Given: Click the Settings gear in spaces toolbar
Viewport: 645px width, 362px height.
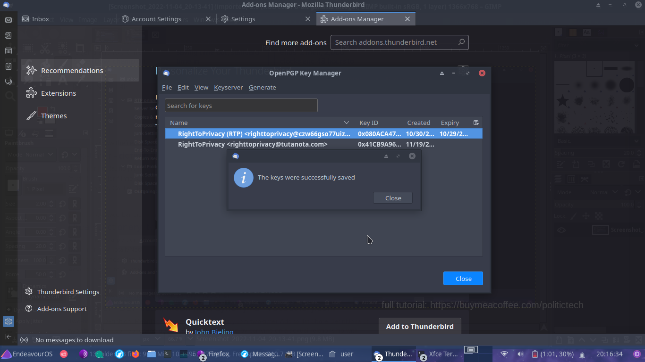Looking at the screenshot, I should click(8, 321).
